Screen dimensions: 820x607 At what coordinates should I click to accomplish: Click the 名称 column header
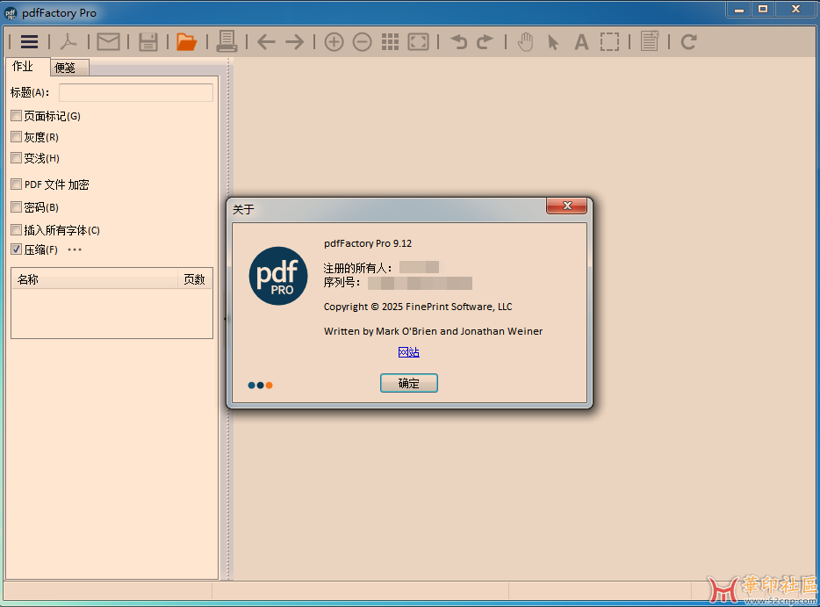point(94,279)
